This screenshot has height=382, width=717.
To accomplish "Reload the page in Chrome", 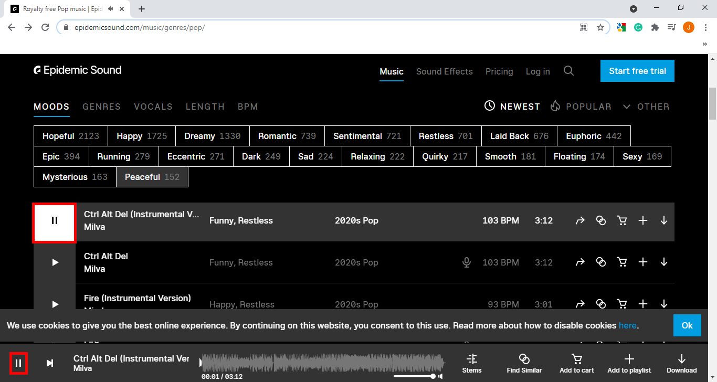I will pos(45,27).
